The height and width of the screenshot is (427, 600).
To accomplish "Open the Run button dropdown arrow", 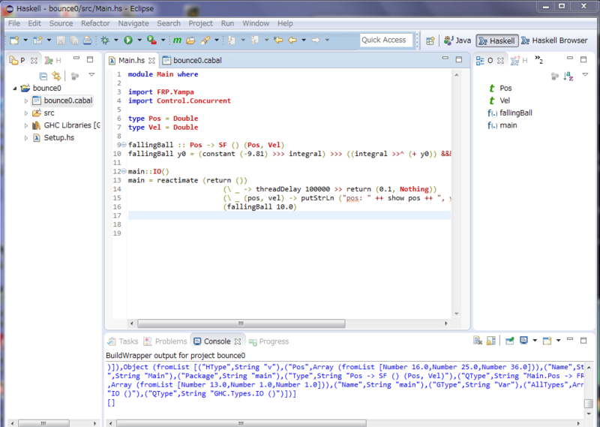I will [x=139, y=41].
